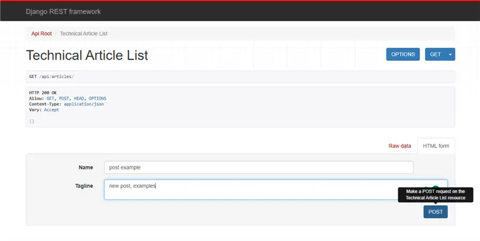Click the application/json content type value

coord(84,104)
